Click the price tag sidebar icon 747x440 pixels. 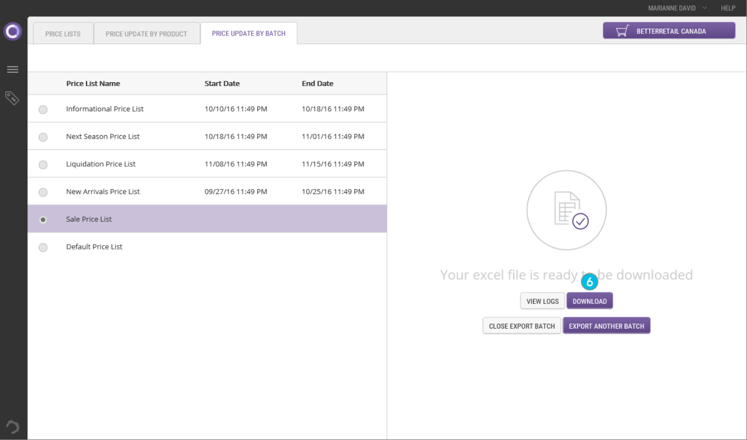tap(12, 98)
